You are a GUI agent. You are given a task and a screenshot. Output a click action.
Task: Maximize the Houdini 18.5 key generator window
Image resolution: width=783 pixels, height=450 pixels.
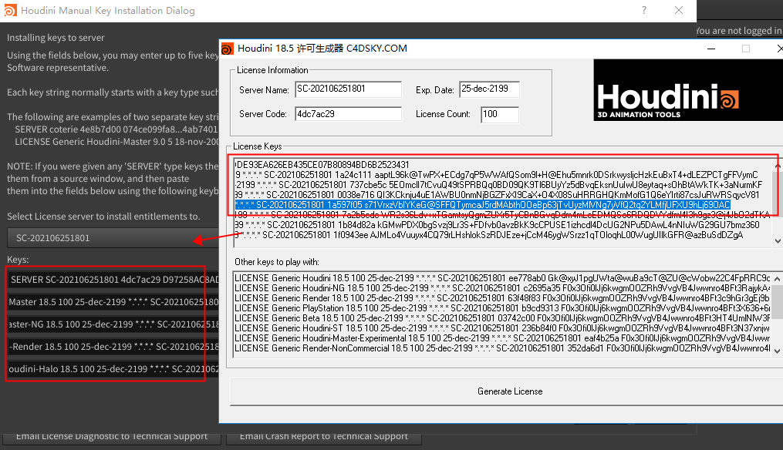tap(745, 49)
